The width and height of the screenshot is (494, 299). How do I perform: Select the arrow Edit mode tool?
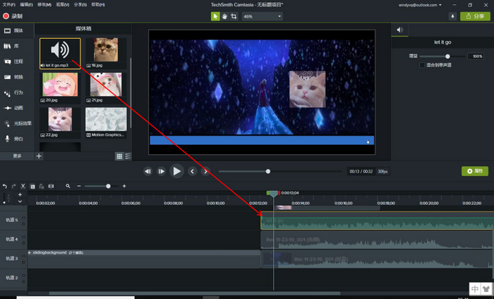tap(215, 16)
